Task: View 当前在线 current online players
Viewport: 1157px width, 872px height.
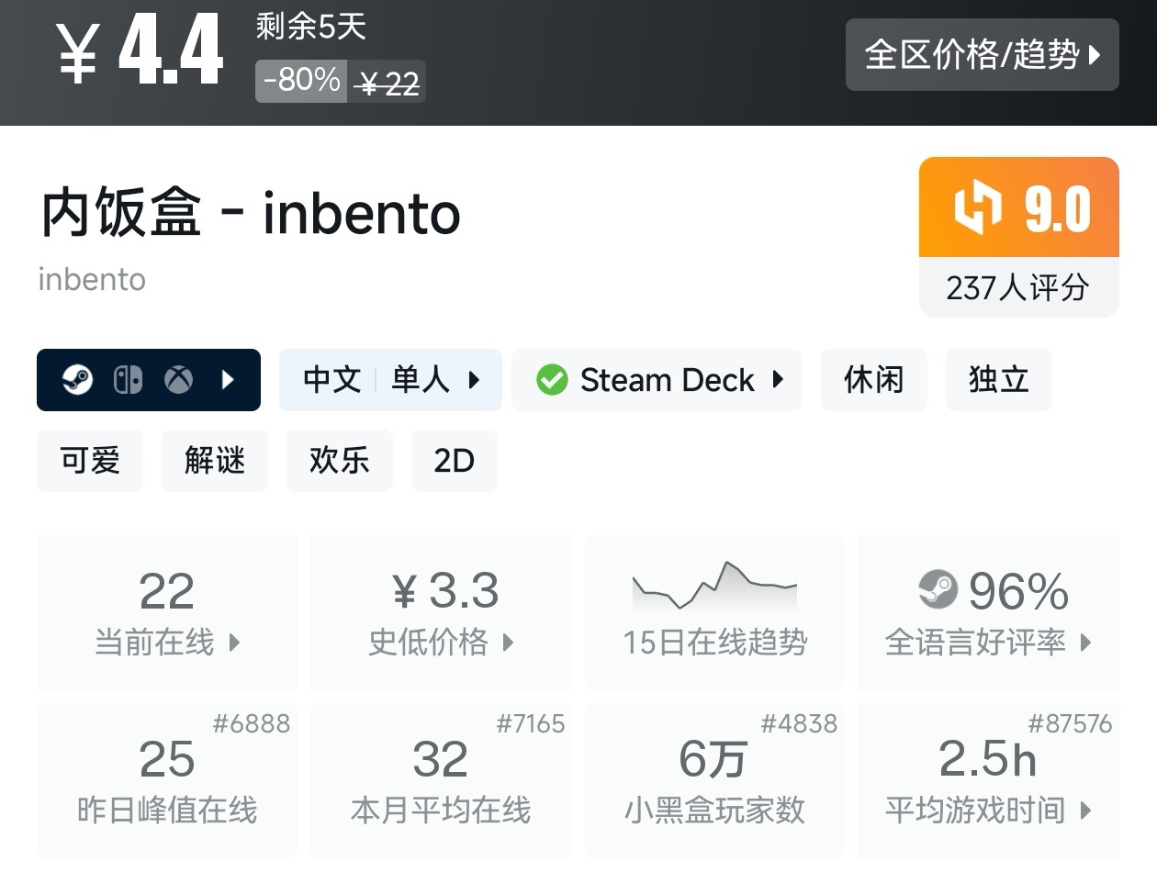Action: coord(167,612)
